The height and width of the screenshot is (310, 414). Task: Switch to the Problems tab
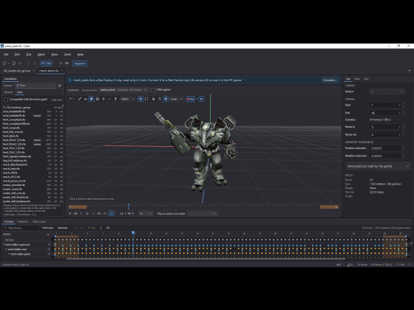(23, 221)
